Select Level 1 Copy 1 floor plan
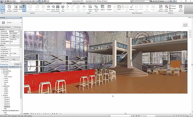The width and height of the screenshot is (193, 117). click(x=8, y=76)
